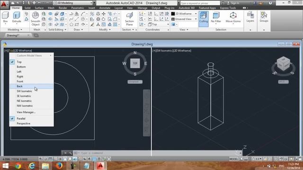
Task: Click the AutoCAD application menu logo
Action: coord(4,4)
